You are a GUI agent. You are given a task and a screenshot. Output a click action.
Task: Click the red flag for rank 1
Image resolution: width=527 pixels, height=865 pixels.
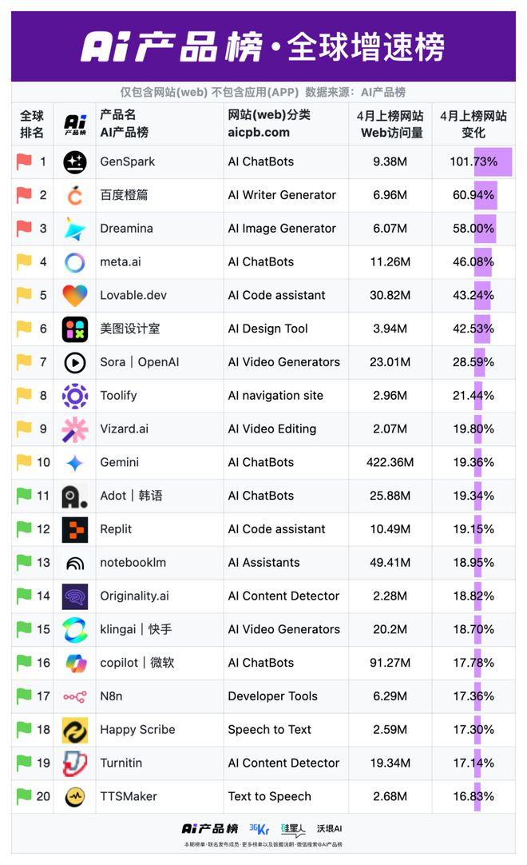(24, 161)
